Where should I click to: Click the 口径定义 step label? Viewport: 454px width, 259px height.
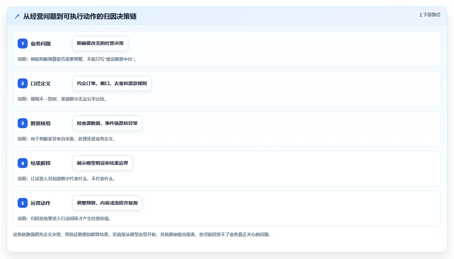pos(41,84)
